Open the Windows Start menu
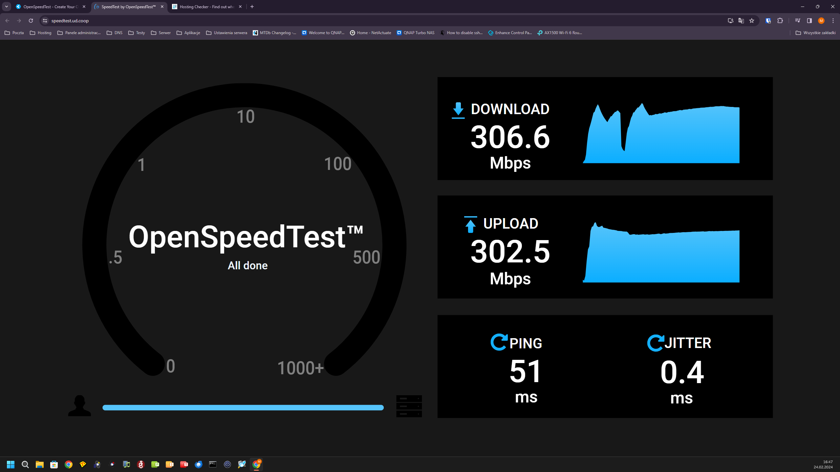 click(x=11, y=464)
